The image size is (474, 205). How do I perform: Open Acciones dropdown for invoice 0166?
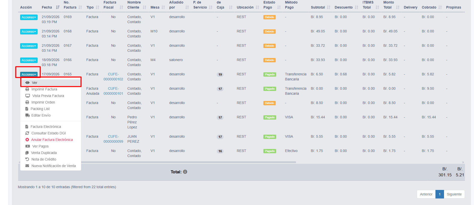coord(29,60)
